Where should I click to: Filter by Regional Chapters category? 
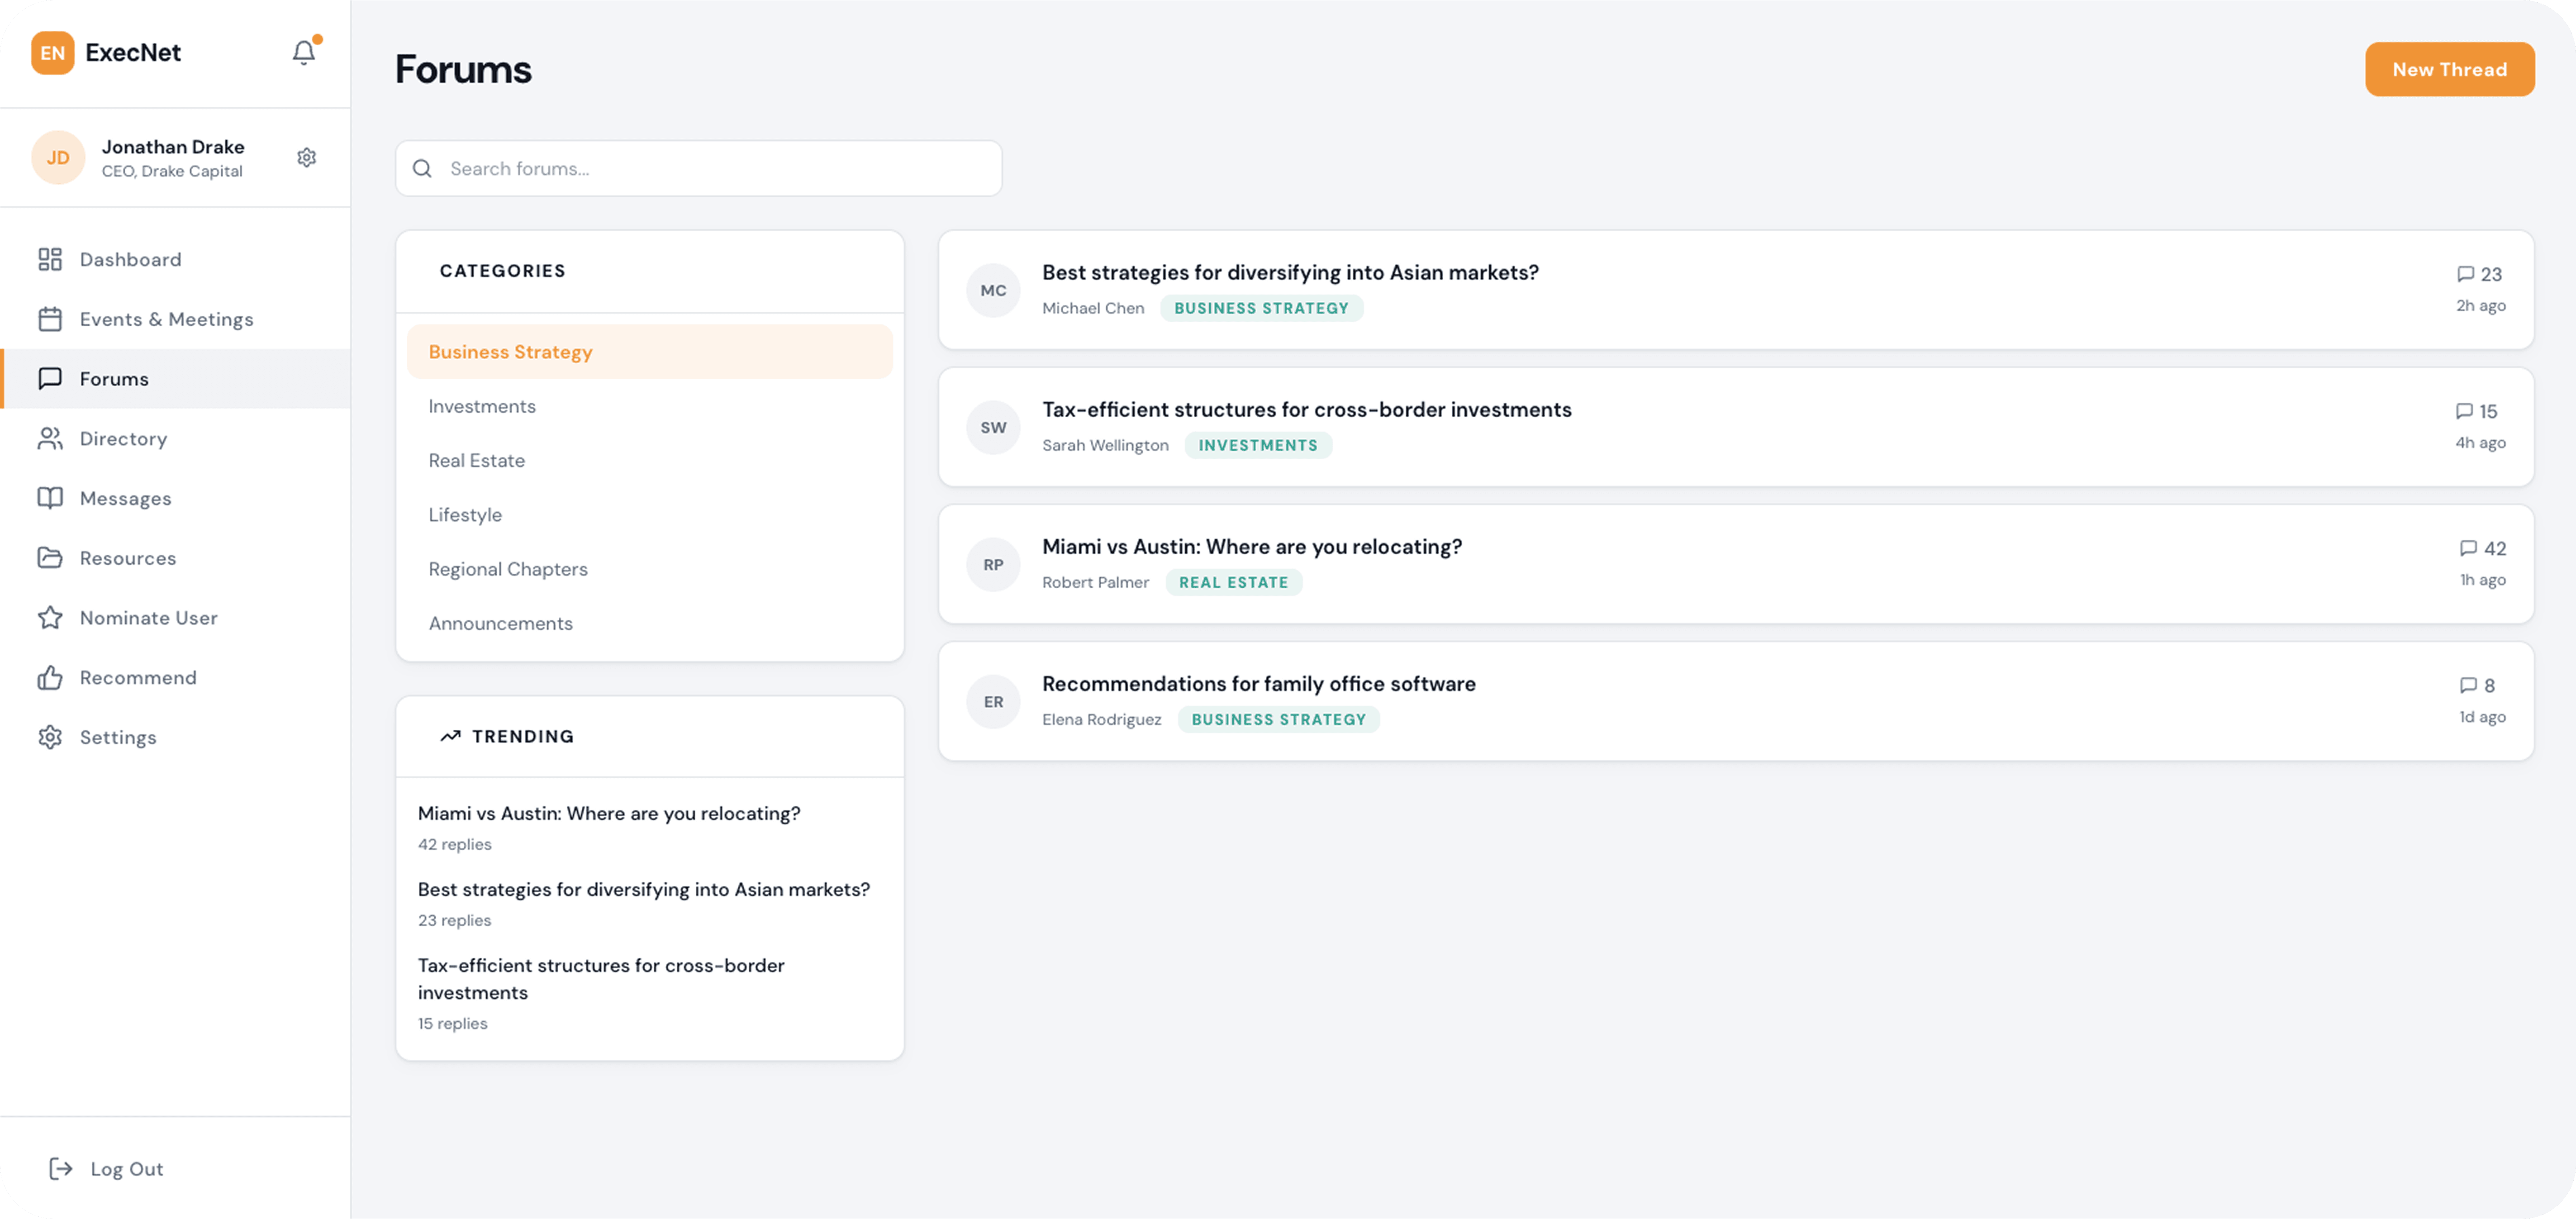[x=508, y=569]
